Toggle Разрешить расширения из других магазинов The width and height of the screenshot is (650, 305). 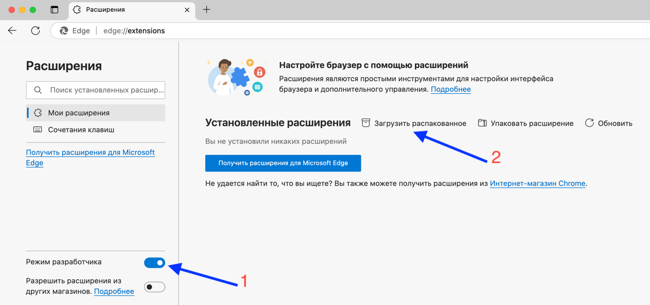pyautogui.click(x=155, y=287)
